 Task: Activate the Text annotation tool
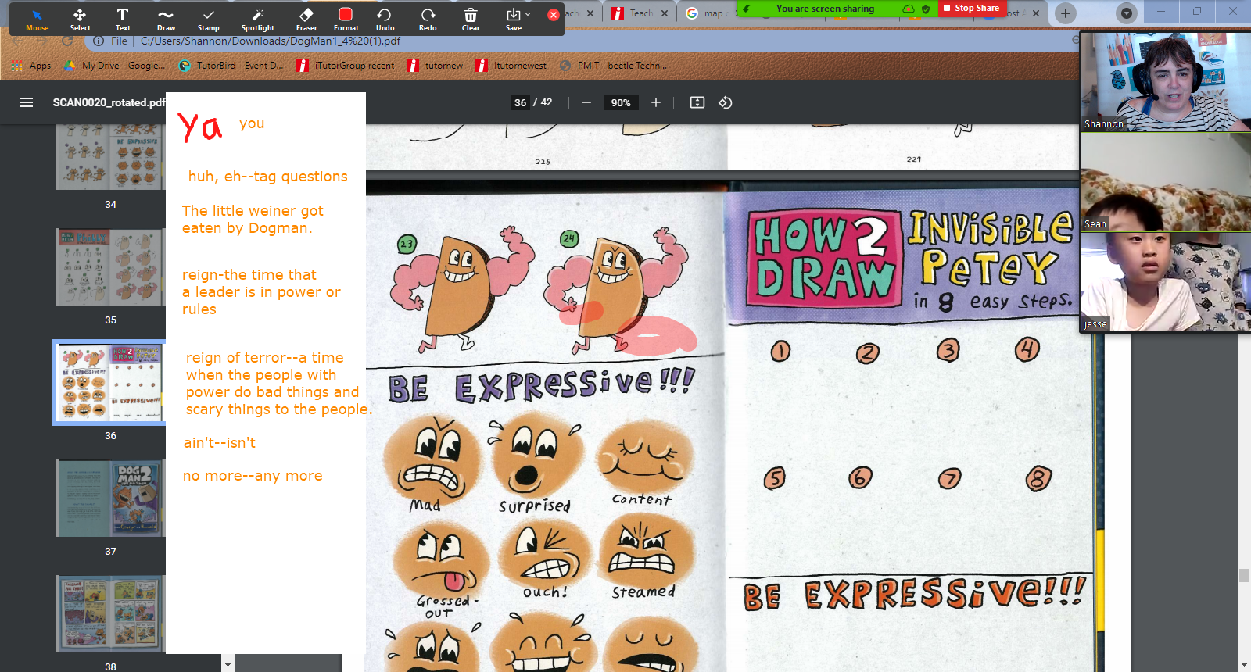pyautogui.click(x=123, y=20)
